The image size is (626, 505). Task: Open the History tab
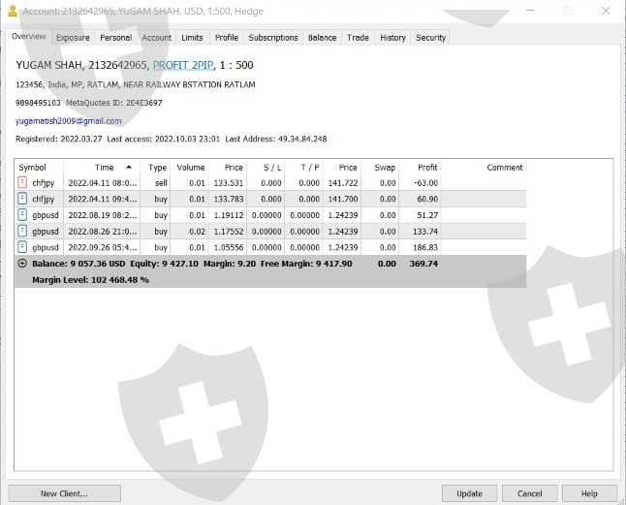(392, 38)
